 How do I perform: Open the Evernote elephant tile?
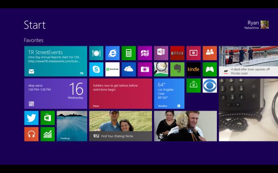pyautogui.click(x=177, y=69)
